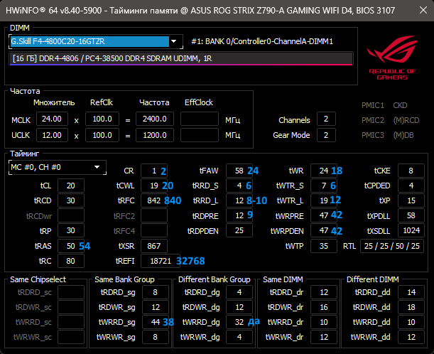The height and width of the screenshot is (354, 434).
Task: Click the BANK 0/Controller0-ChannelA-DIMM1 slot text
Action: coord(269,41)
